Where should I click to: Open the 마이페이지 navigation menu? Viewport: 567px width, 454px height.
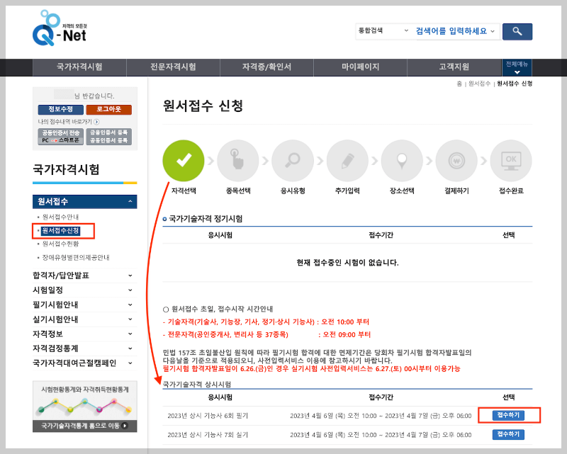(364, 67)
